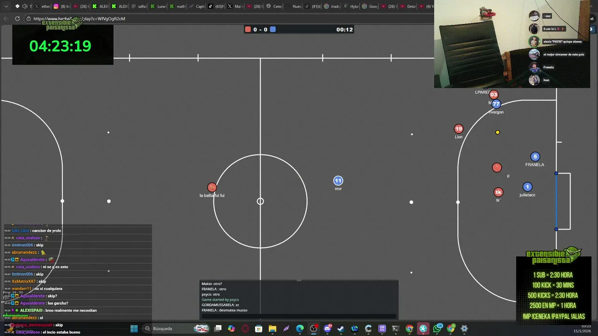Click the purple feather app taskbar icon

(286, 329)
